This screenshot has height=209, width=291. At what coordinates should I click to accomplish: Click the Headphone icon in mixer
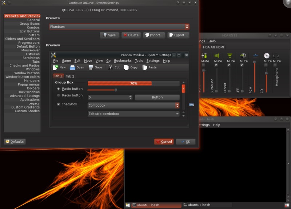(276, 56)
